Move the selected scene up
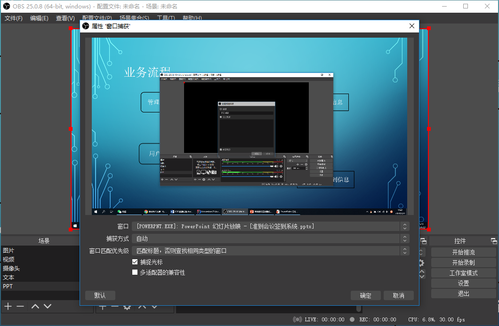Screen dimensions: 499x326 click(35, 306)
